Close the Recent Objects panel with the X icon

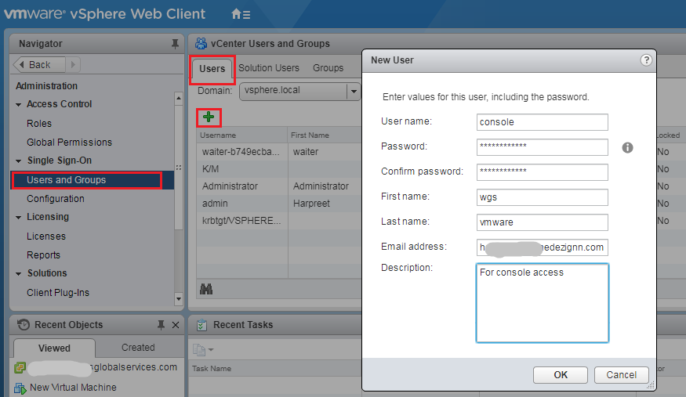point(175,325)
